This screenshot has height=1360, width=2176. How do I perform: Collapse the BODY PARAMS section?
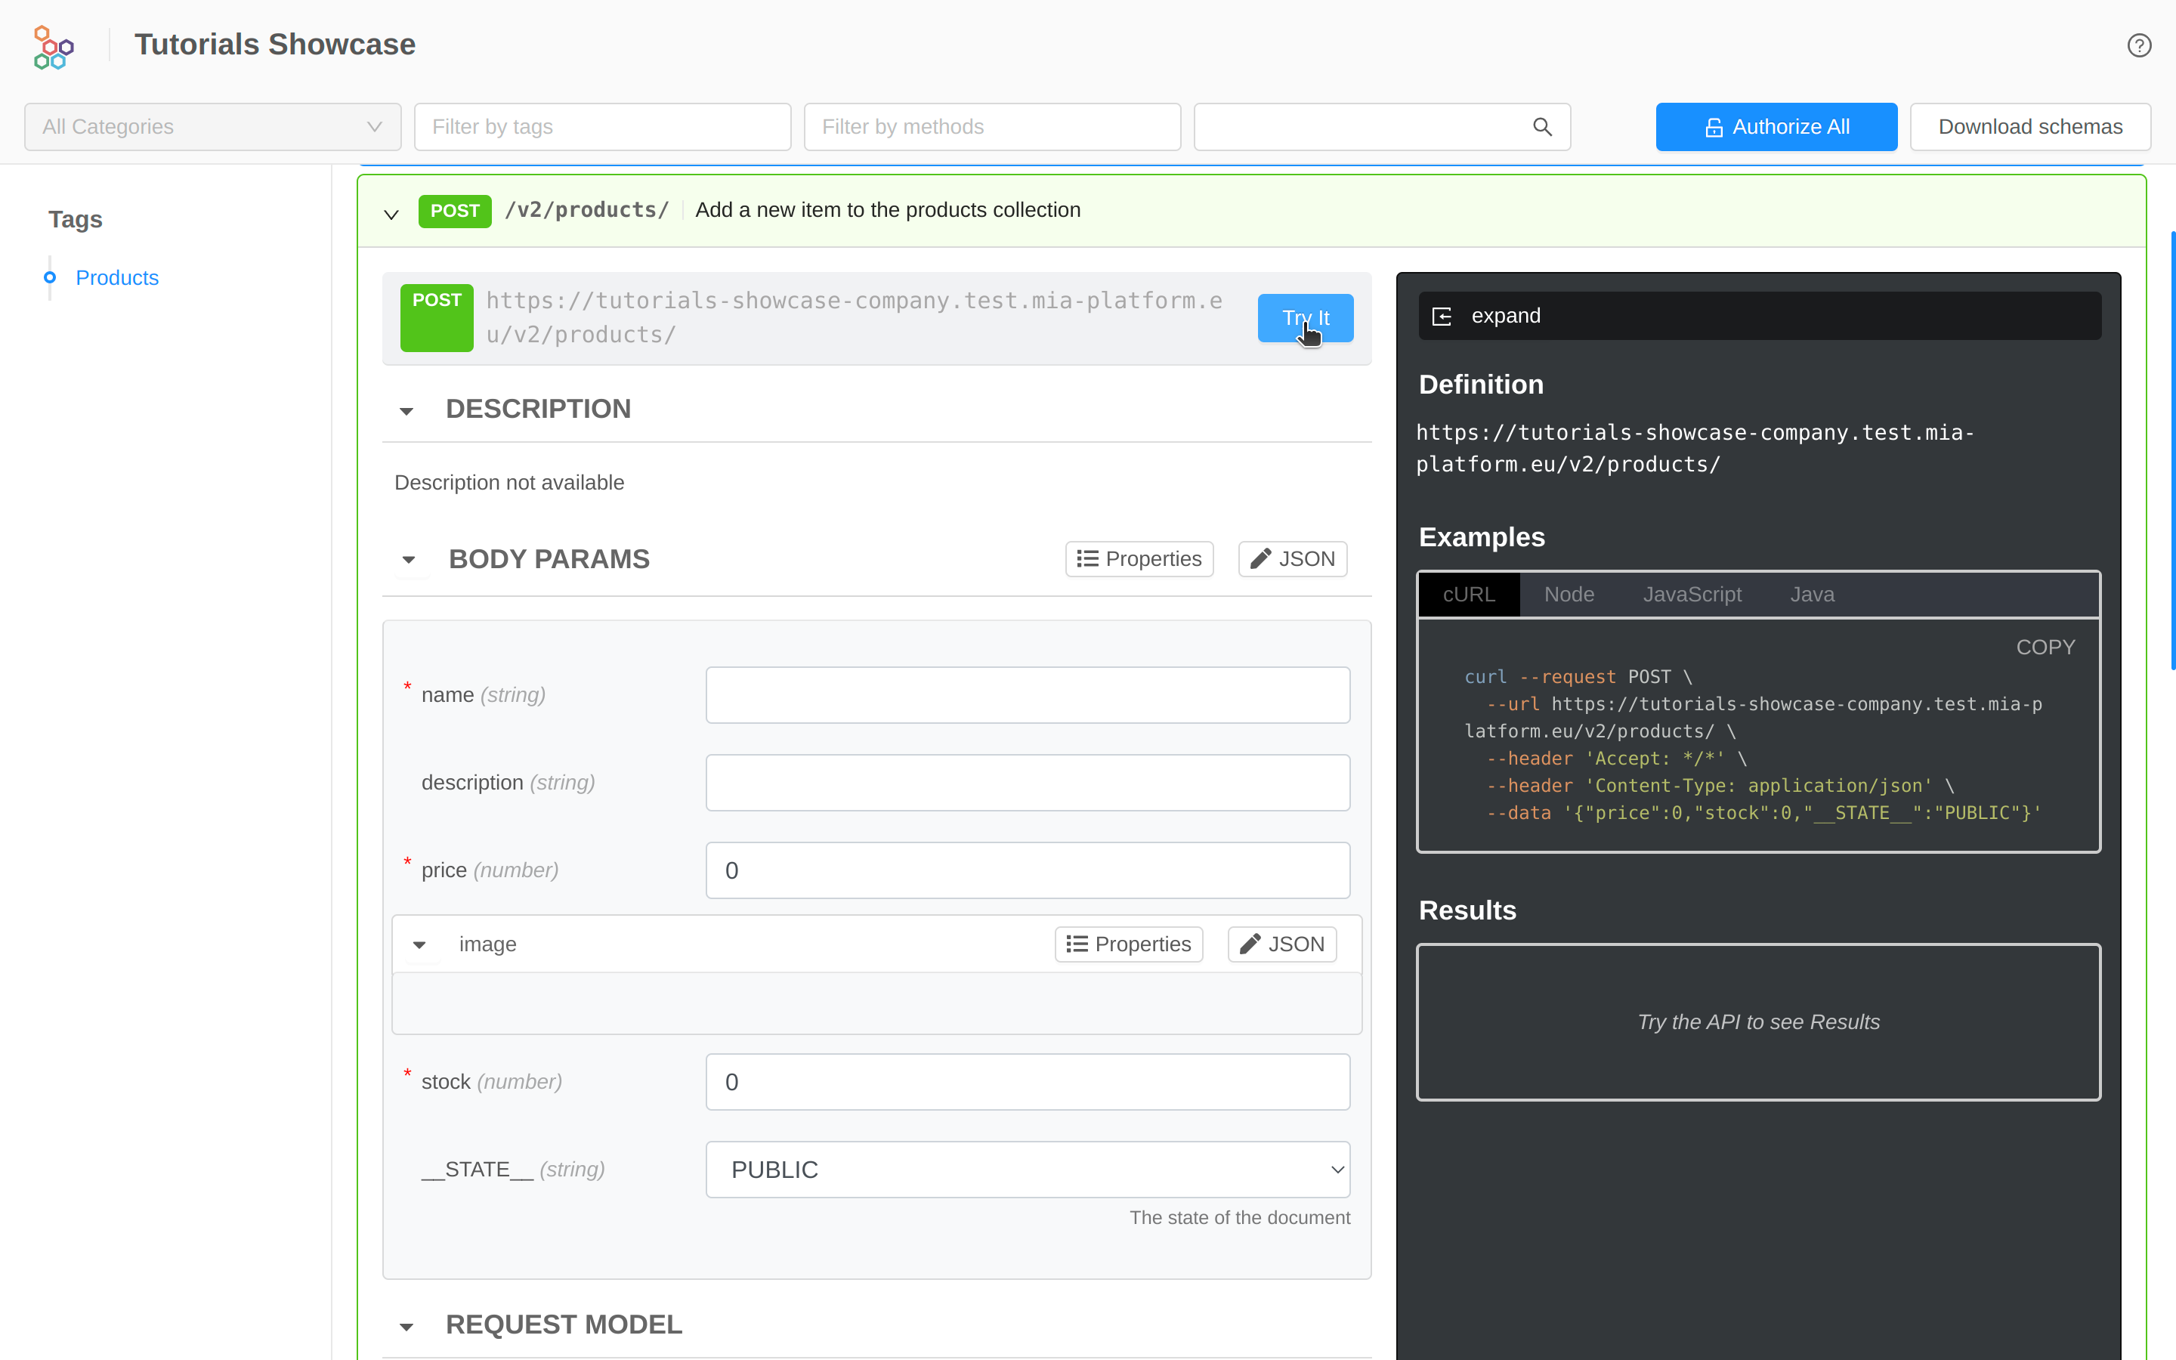pyautogui.click(x=409, y=561)
